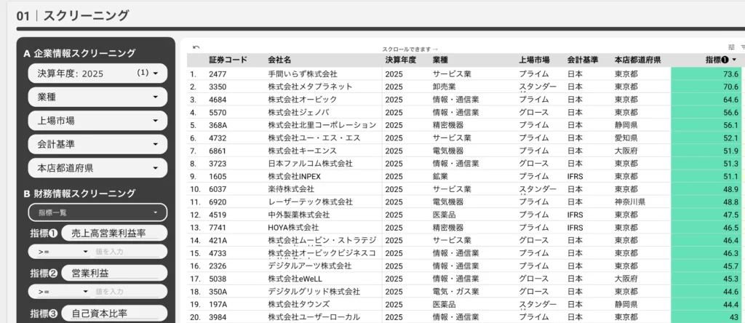
Task: Open the 決算年度: 2025 filter dropdown
Action: 97,73
